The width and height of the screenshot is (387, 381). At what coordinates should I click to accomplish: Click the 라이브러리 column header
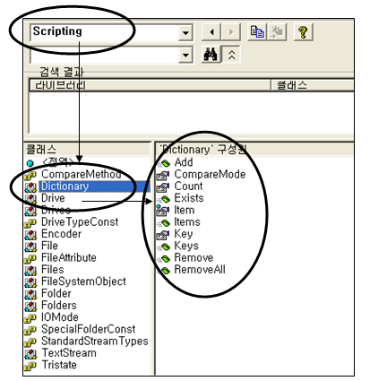[150, 85]
